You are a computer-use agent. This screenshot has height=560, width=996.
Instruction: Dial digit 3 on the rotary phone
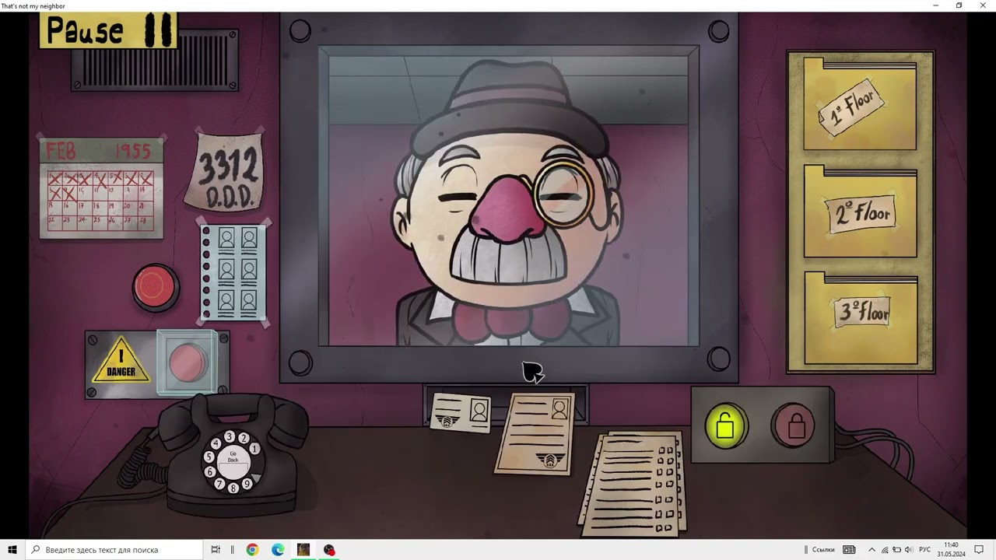click(228, 436)
